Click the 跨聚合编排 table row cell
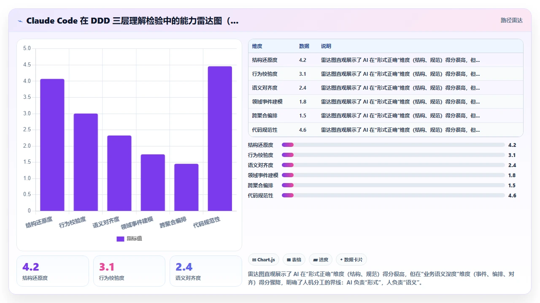 point(265,116)
